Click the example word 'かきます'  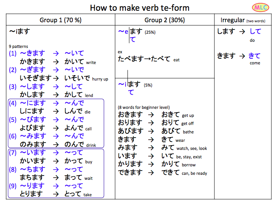(32, 61)
